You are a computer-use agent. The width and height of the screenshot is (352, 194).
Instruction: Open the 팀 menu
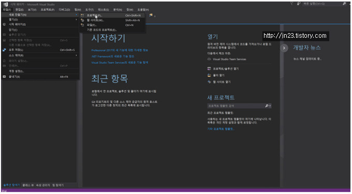pyautogui.click(x=78, y=10)
